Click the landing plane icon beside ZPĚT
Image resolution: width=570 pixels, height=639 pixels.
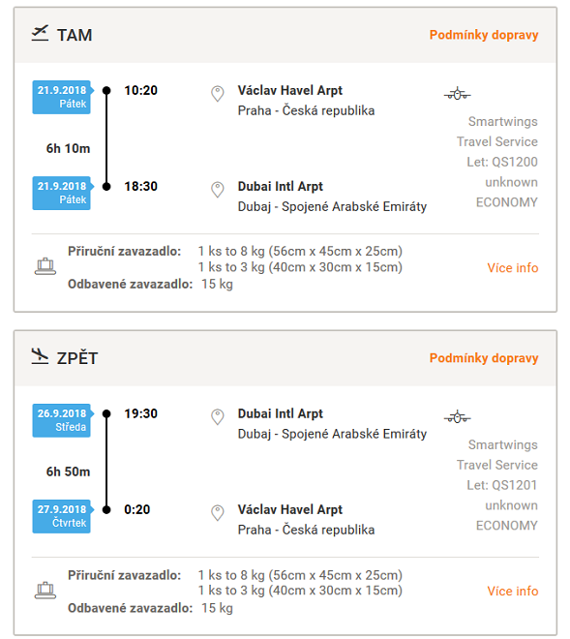click(x=40, y=356)
